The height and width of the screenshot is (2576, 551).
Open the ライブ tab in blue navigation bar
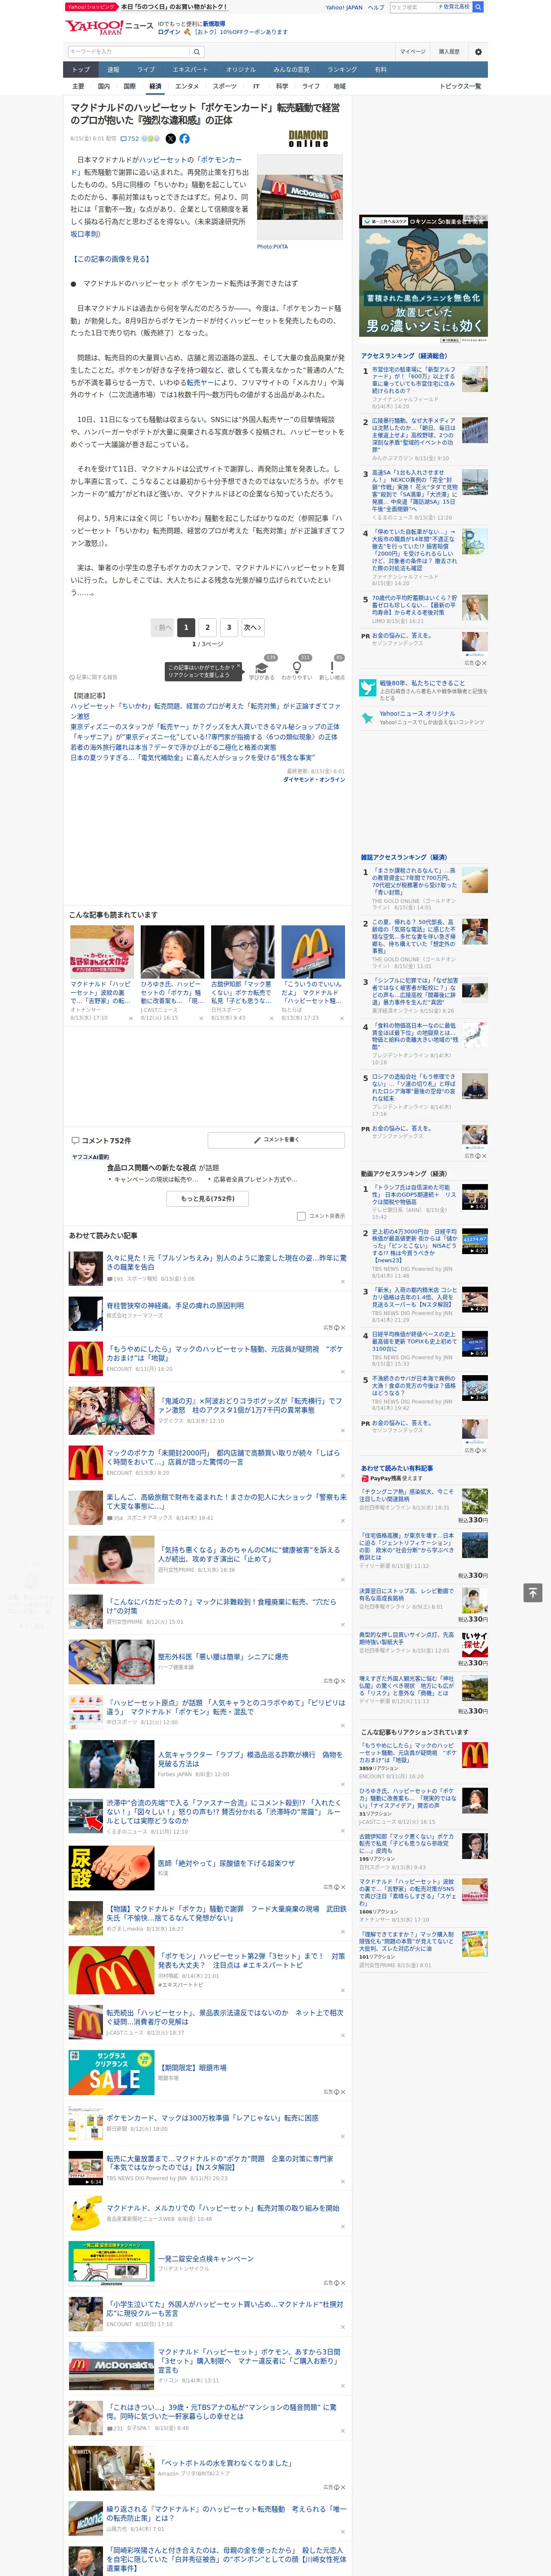146,70
